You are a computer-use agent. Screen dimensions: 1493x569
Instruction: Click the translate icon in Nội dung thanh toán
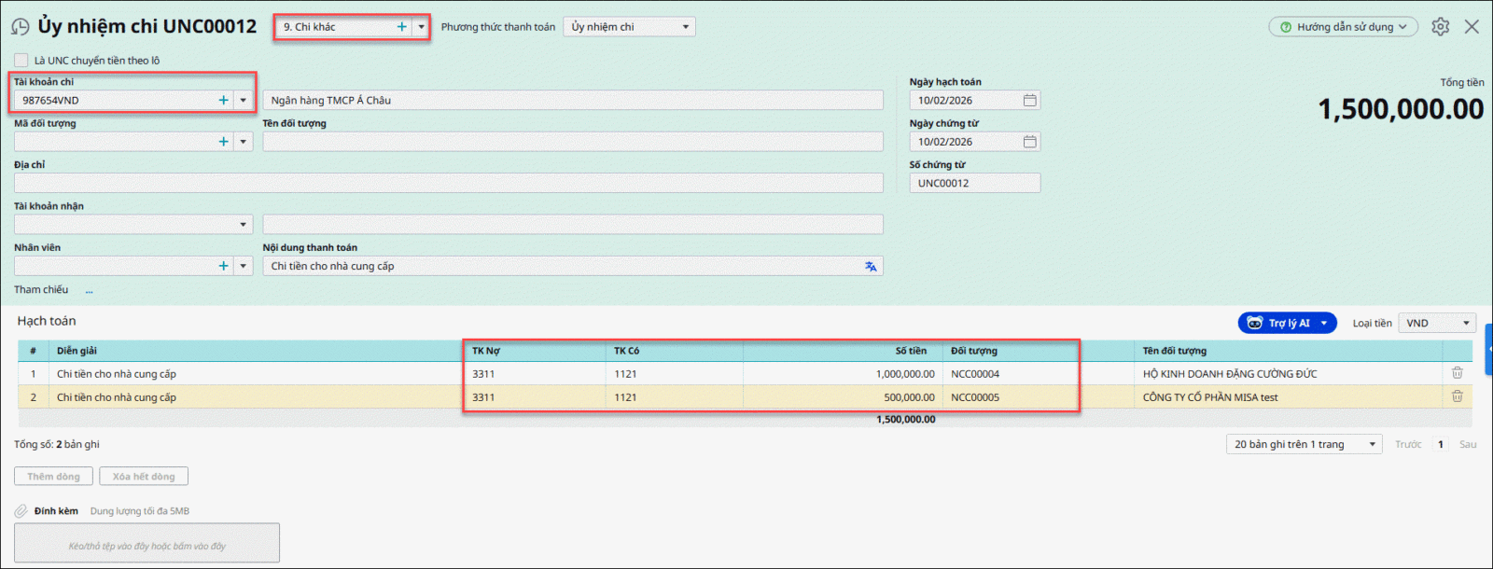(x=870, y=267)
